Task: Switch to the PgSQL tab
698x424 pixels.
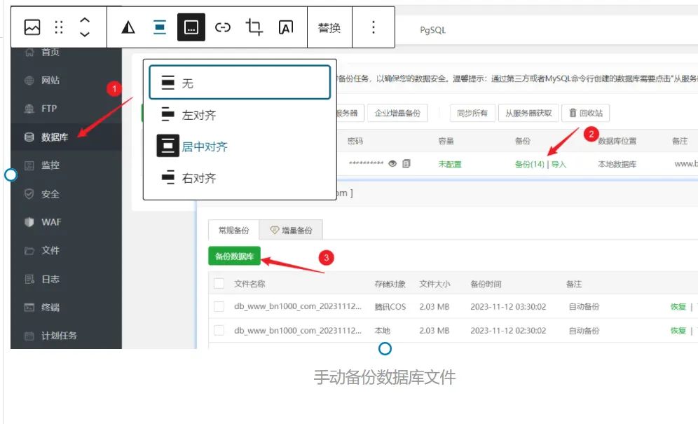Action: point(432,30)
